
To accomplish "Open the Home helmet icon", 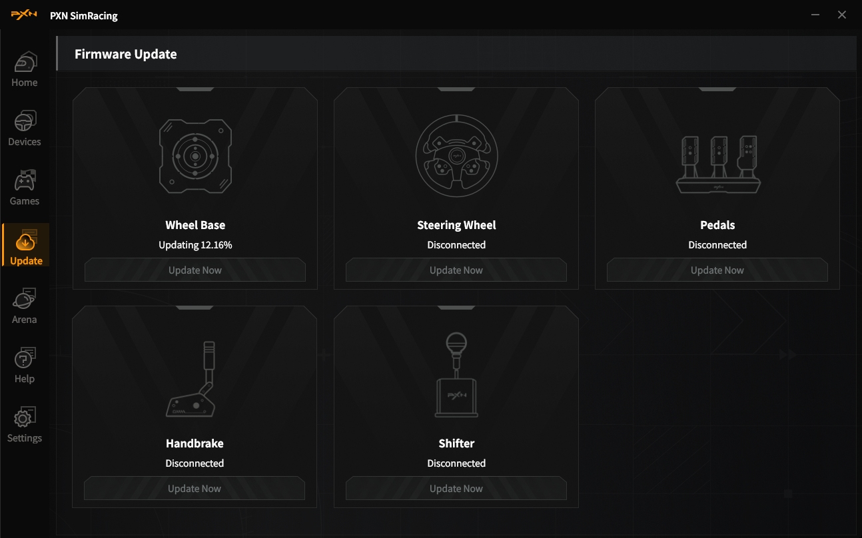I will click(25, 63).
